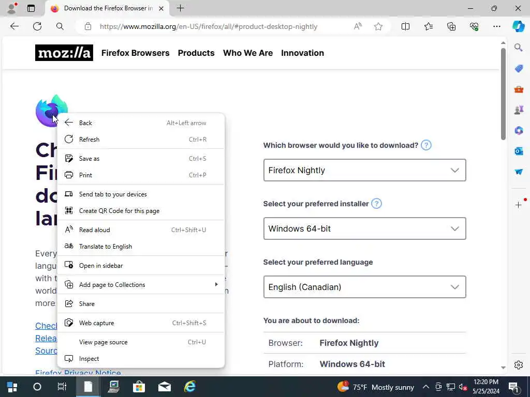Choose Web capture in context menu
The image size is (530, 397).
coord(141,323)
